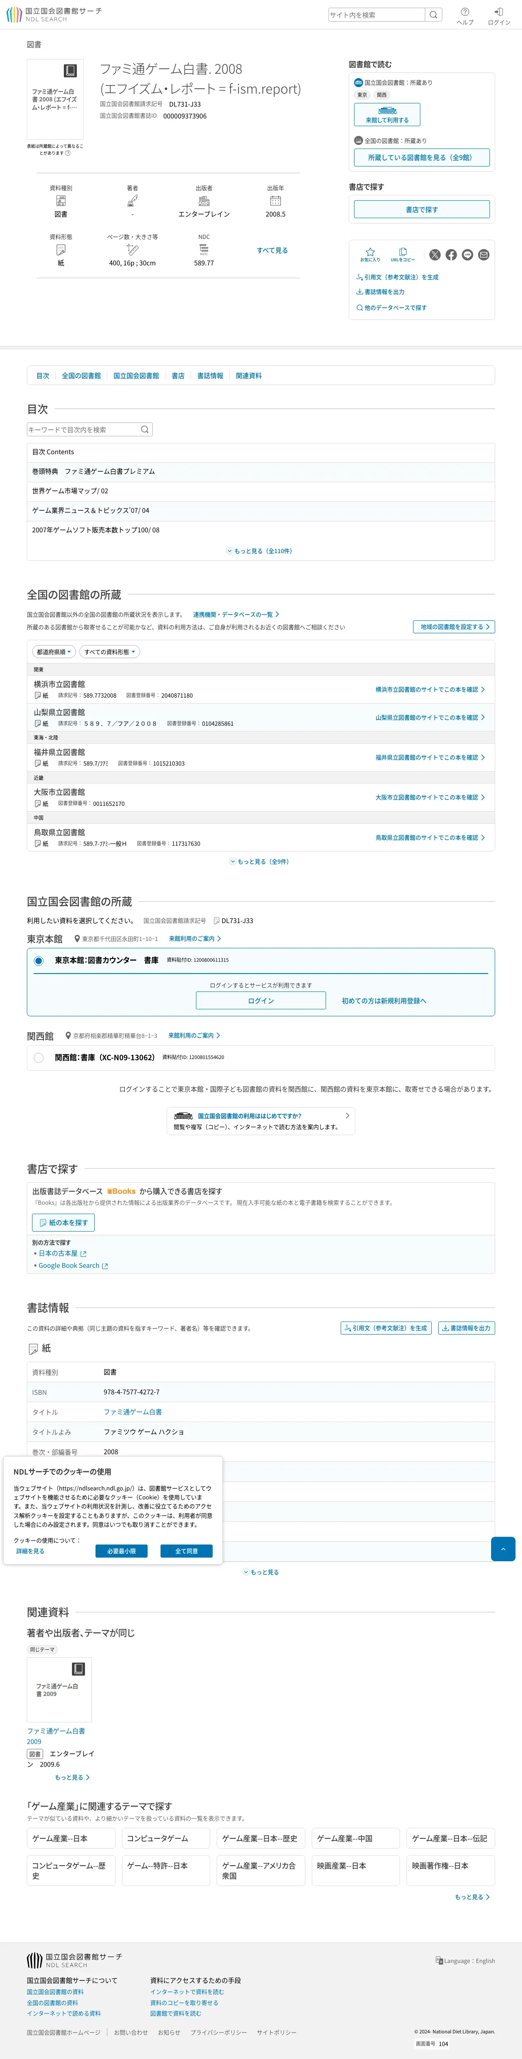Jump to 書誌情報 tab
The image size is (522, 2059).
coord(210,376)
